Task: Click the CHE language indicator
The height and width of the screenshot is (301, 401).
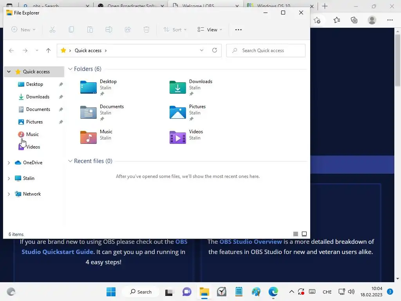Action: [x=327, y=292]
